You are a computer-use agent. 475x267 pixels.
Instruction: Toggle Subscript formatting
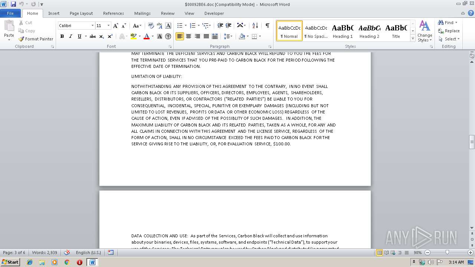[x=101, y=36]
